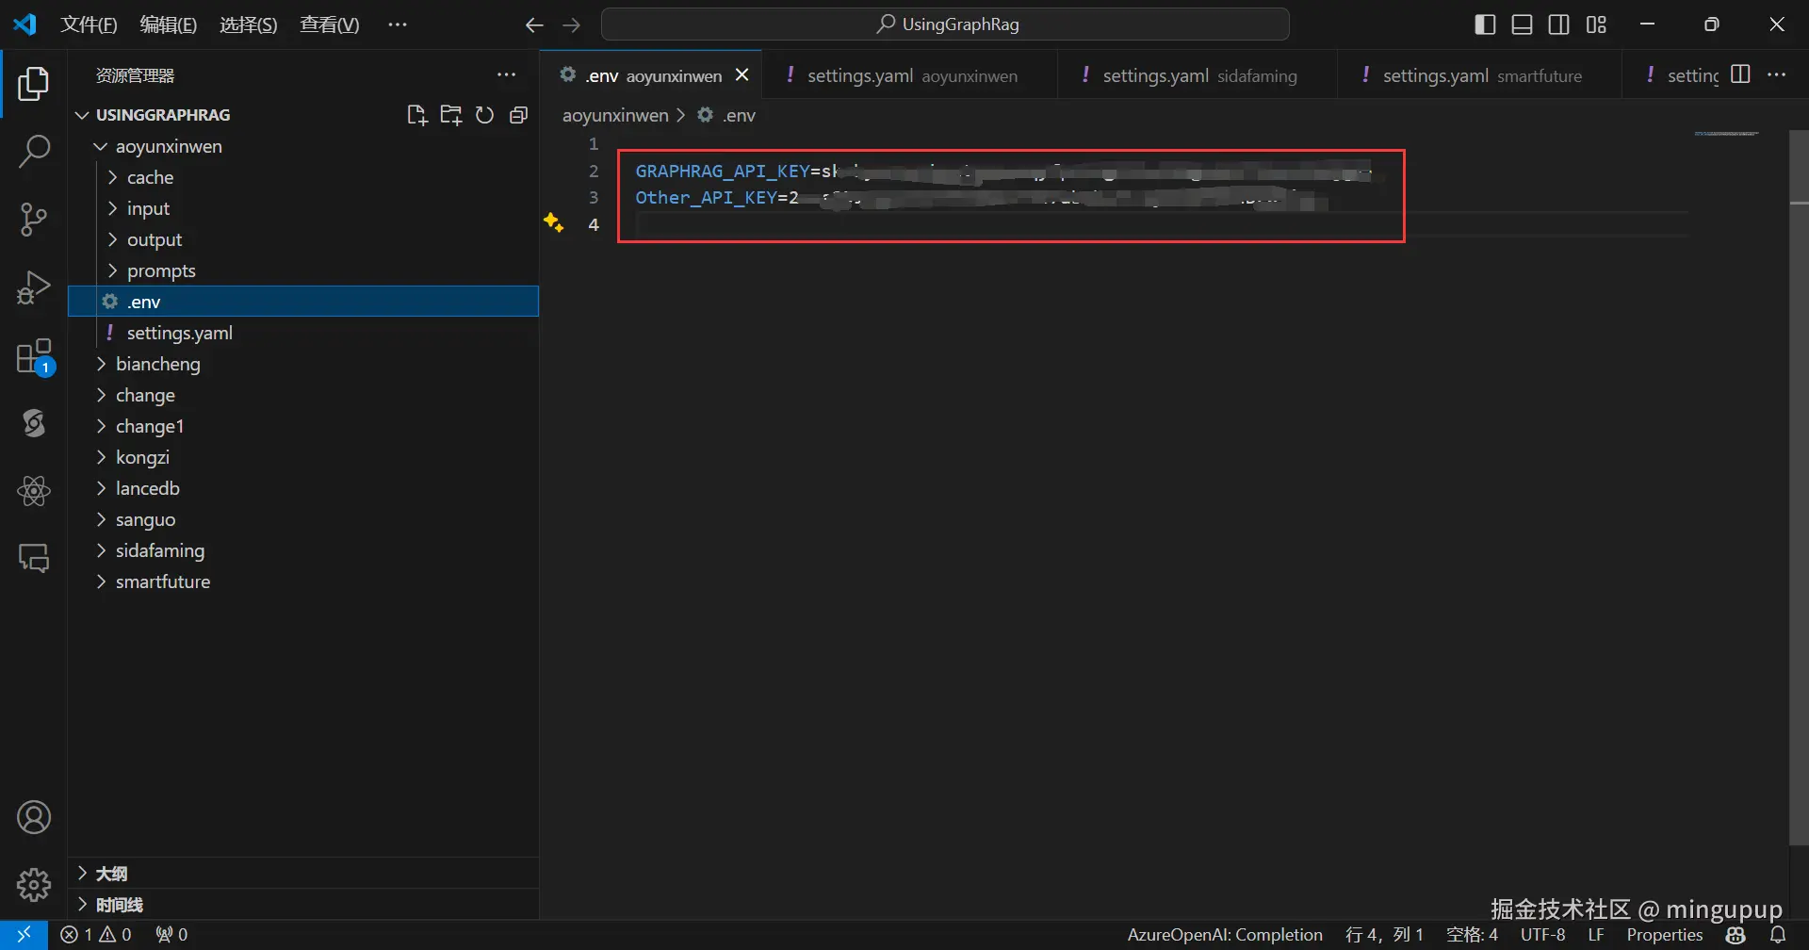The width and height of the screenshot is (1809, 950).
Task: Split the editor to the right
Action: [1741, 74]
